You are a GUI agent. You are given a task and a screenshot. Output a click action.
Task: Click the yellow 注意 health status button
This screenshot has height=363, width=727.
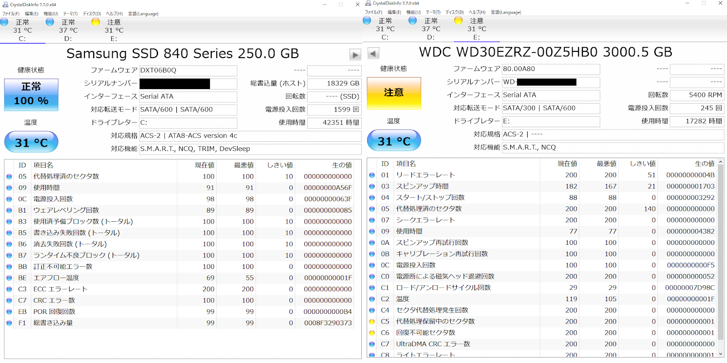click(x=394, y=93)
